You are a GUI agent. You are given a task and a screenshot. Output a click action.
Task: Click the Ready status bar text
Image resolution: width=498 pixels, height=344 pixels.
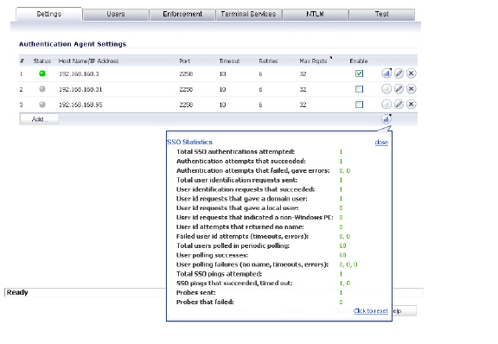tap(17, 292)
